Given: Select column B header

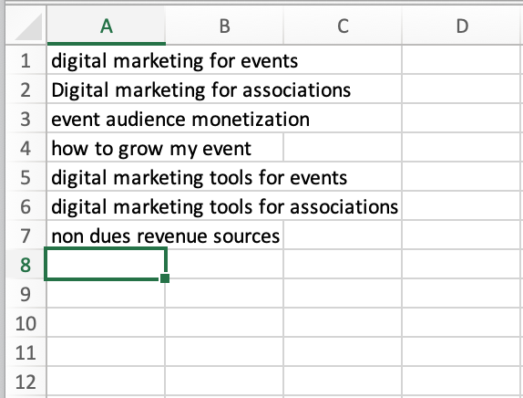Looking at the screenshot, I should point(224,26).
